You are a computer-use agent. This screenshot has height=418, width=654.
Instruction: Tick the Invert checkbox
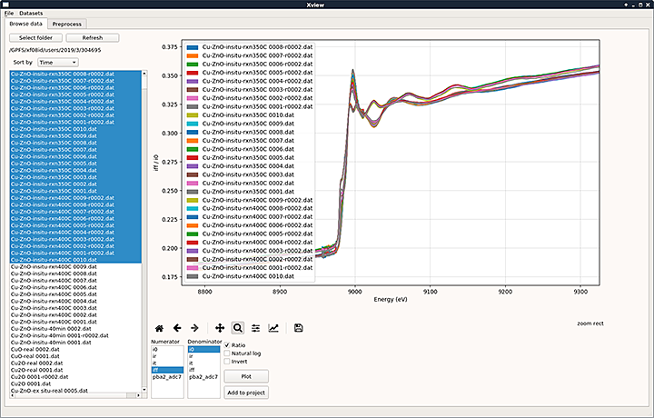pos(228,362)
